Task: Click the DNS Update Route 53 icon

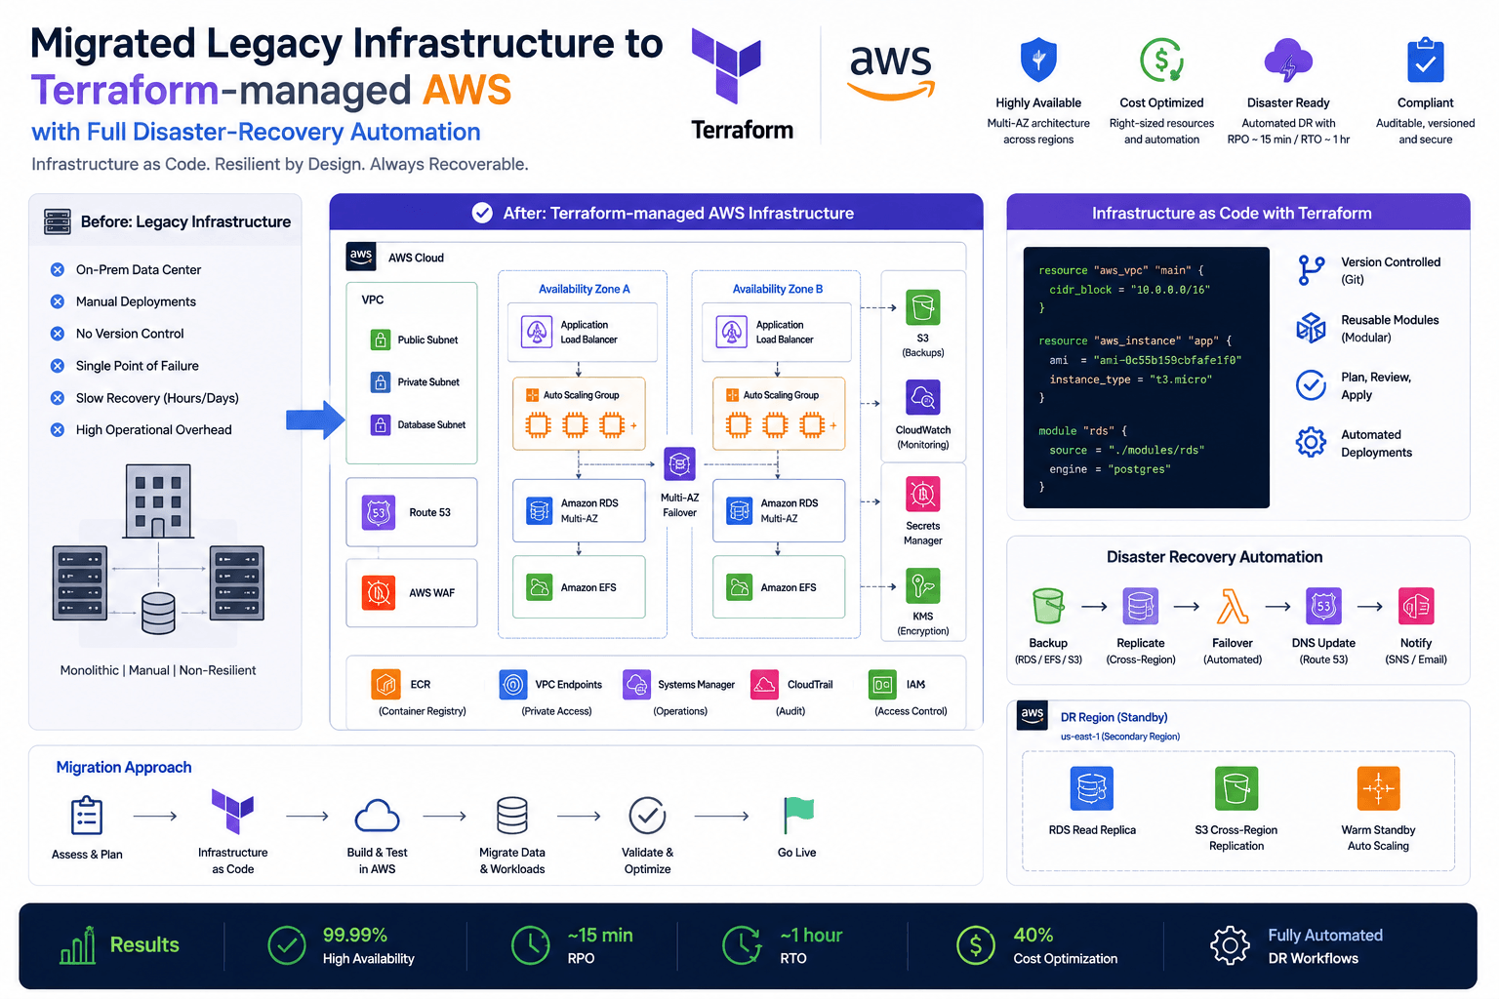Action: [1323, 606]
